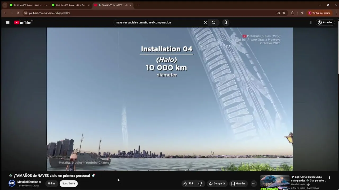
Task: Go back to the previous page
Action: (5, 13)
